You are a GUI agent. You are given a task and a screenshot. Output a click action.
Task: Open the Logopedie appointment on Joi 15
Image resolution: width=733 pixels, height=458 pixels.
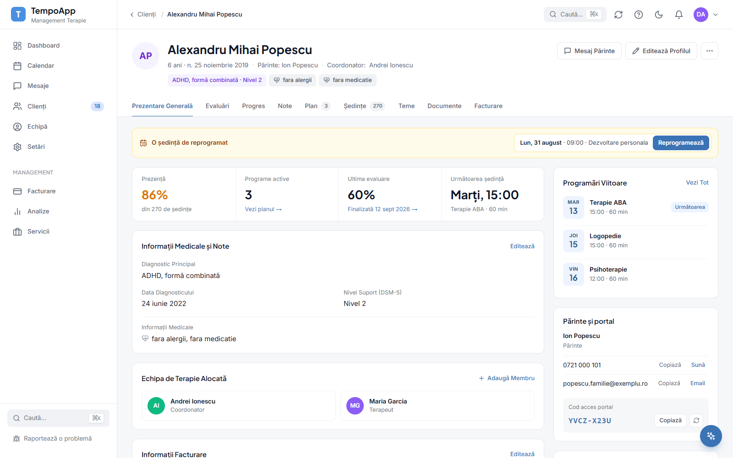click(636, 240)
